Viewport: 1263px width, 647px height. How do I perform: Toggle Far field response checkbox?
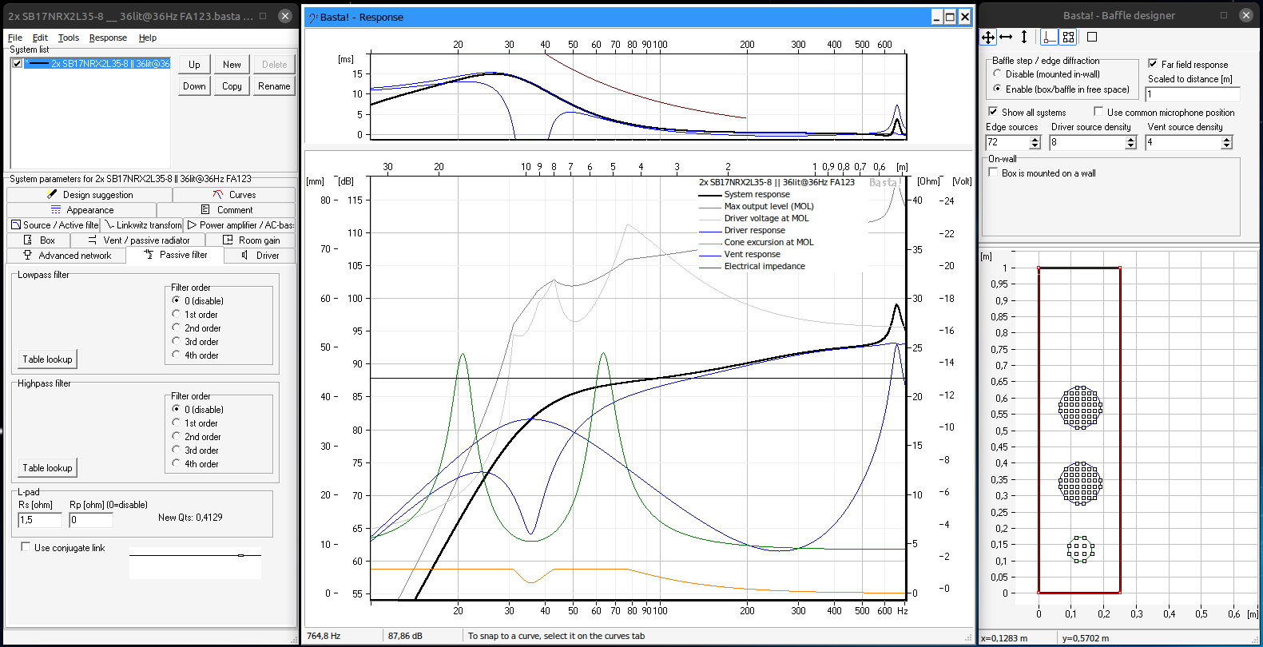click(x=1153, y=64)
